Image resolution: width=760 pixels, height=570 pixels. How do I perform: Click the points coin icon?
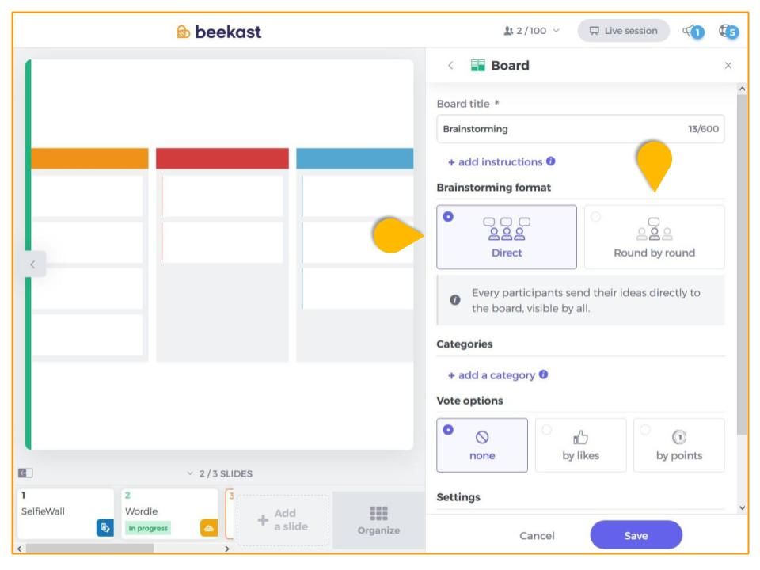click(x=679, y=437)
